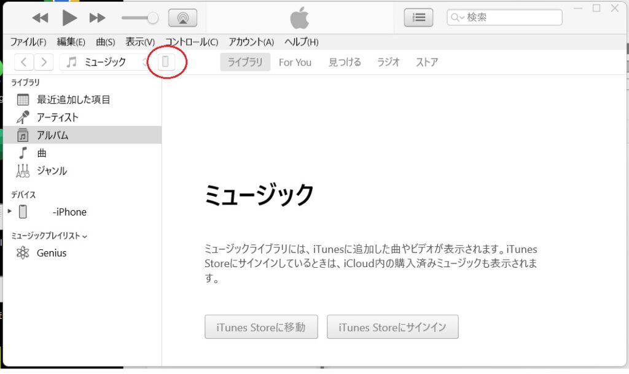Expand the -iPhone device triangle
629x374 pixels.
coord(10,211)
